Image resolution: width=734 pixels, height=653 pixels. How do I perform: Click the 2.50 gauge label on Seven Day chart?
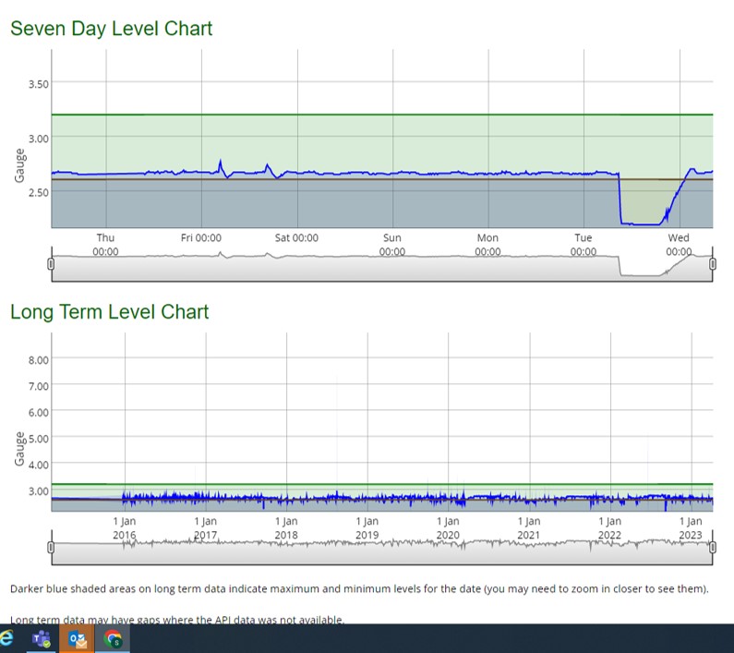[x=39, y=192]
